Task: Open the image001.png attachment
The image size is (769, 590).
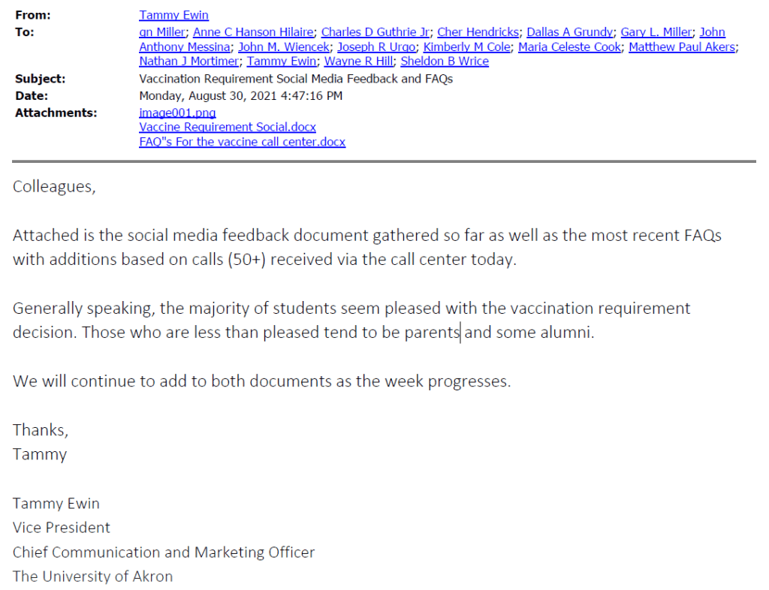Action: coord(177,113)
